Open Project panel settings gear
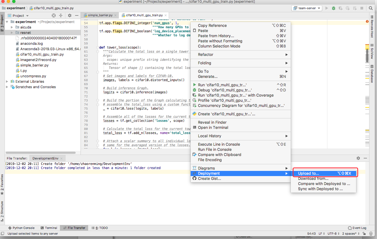 tap(70, 15)
